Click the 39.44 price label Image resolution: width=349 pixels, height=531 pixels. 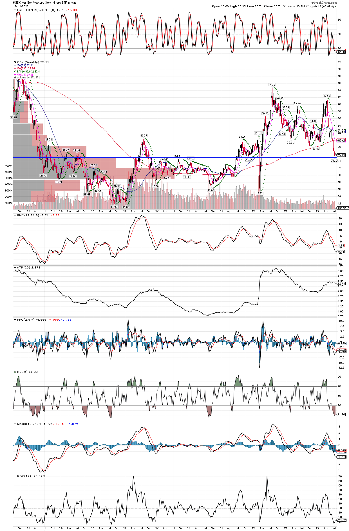click(x=297, y=103)
